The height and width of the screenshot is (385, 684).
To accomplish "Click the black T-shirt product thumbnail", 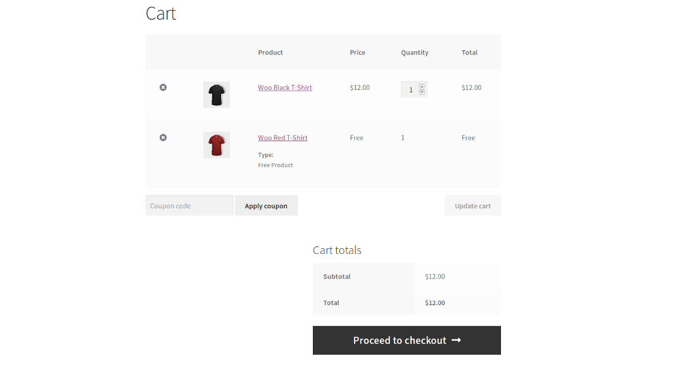I will pyautogui.click(x=217, y=94).
